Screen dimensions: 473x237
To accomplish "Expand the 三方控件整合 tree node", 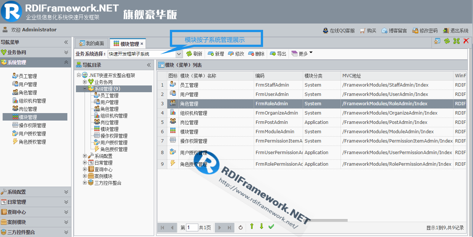I will pyautogui.click(x=85, y=183).
